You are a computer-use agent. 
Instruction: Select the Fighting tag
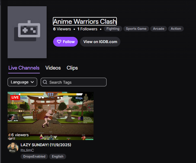113,29
